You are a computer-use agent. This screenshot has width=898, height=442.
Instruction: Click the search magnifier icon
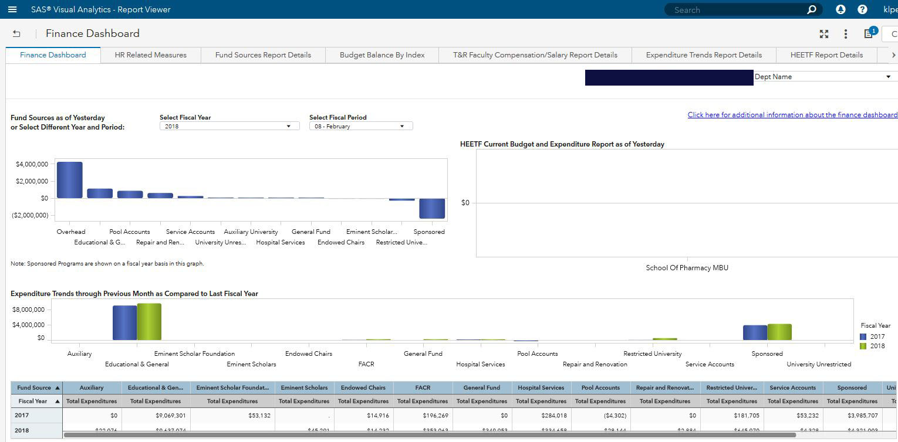tap(812, 9)
